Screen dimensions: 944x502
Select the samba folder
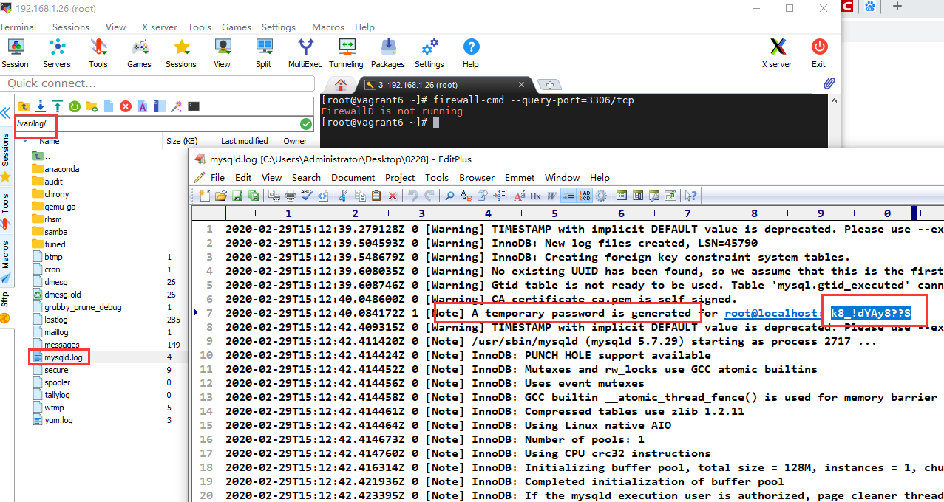56,232
